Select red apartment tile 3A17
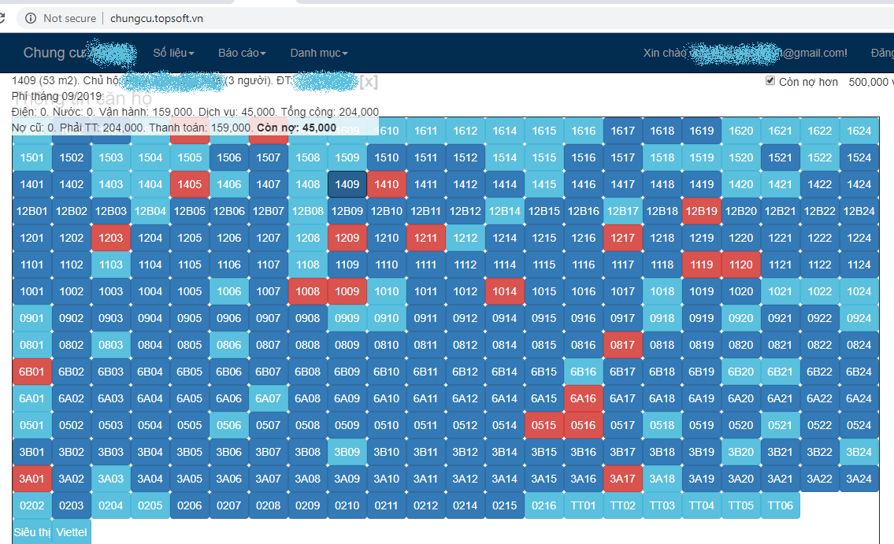The height and width of the screenshot is (544, 894). (622, 479)
